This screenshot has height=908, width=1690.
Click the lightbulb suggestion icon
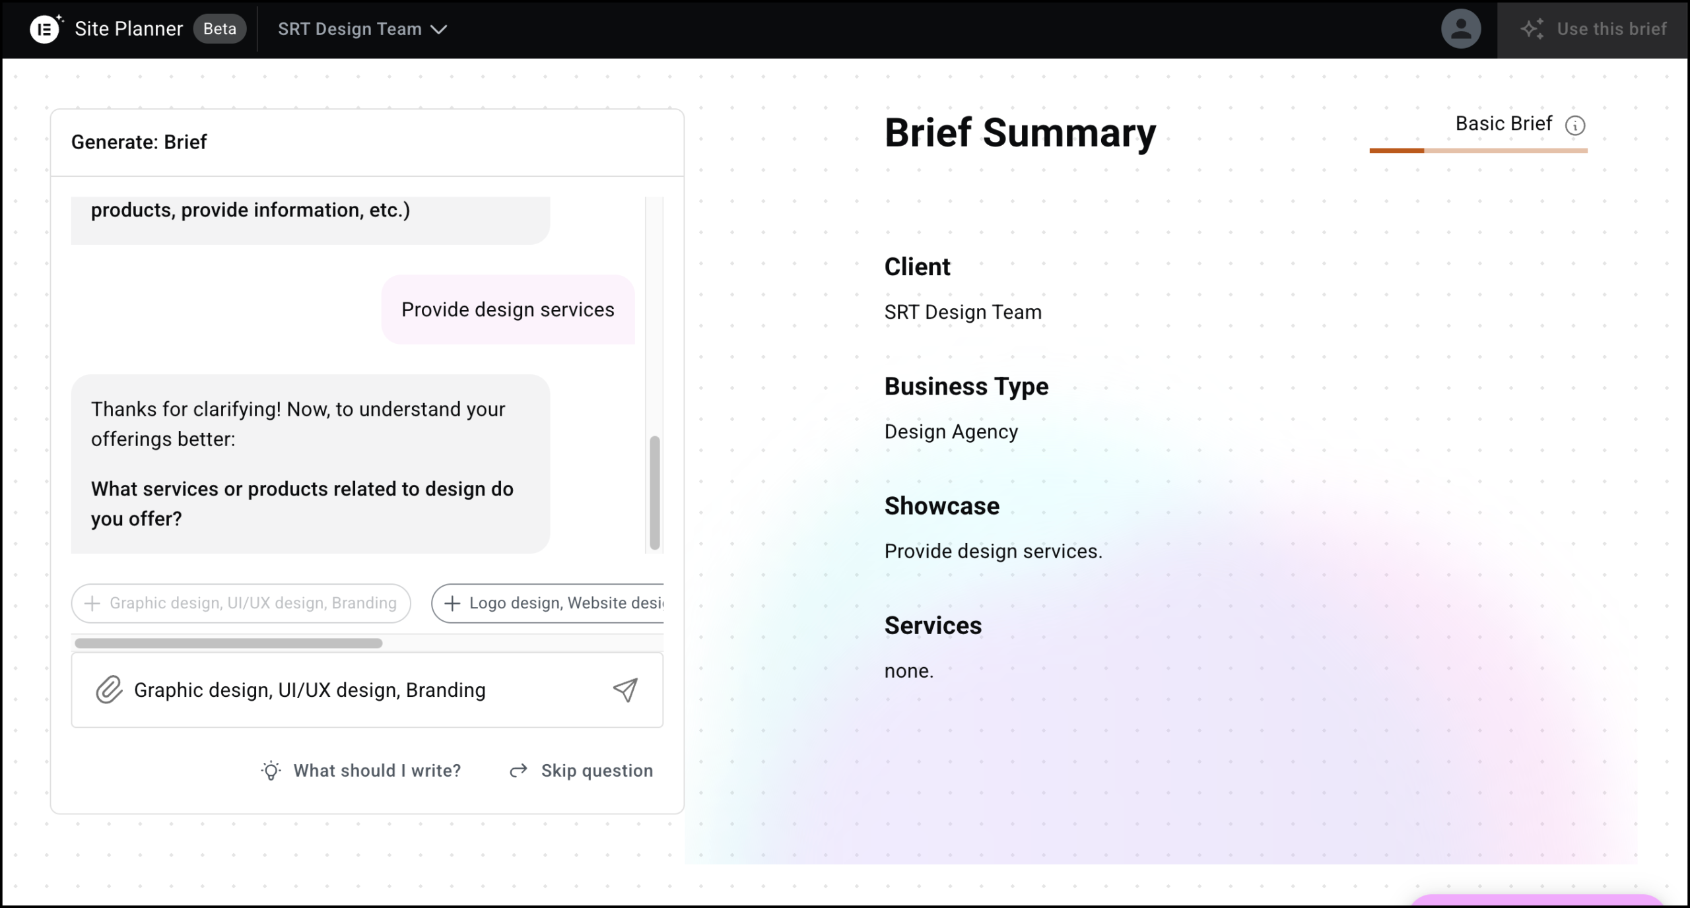pos(271,771)
